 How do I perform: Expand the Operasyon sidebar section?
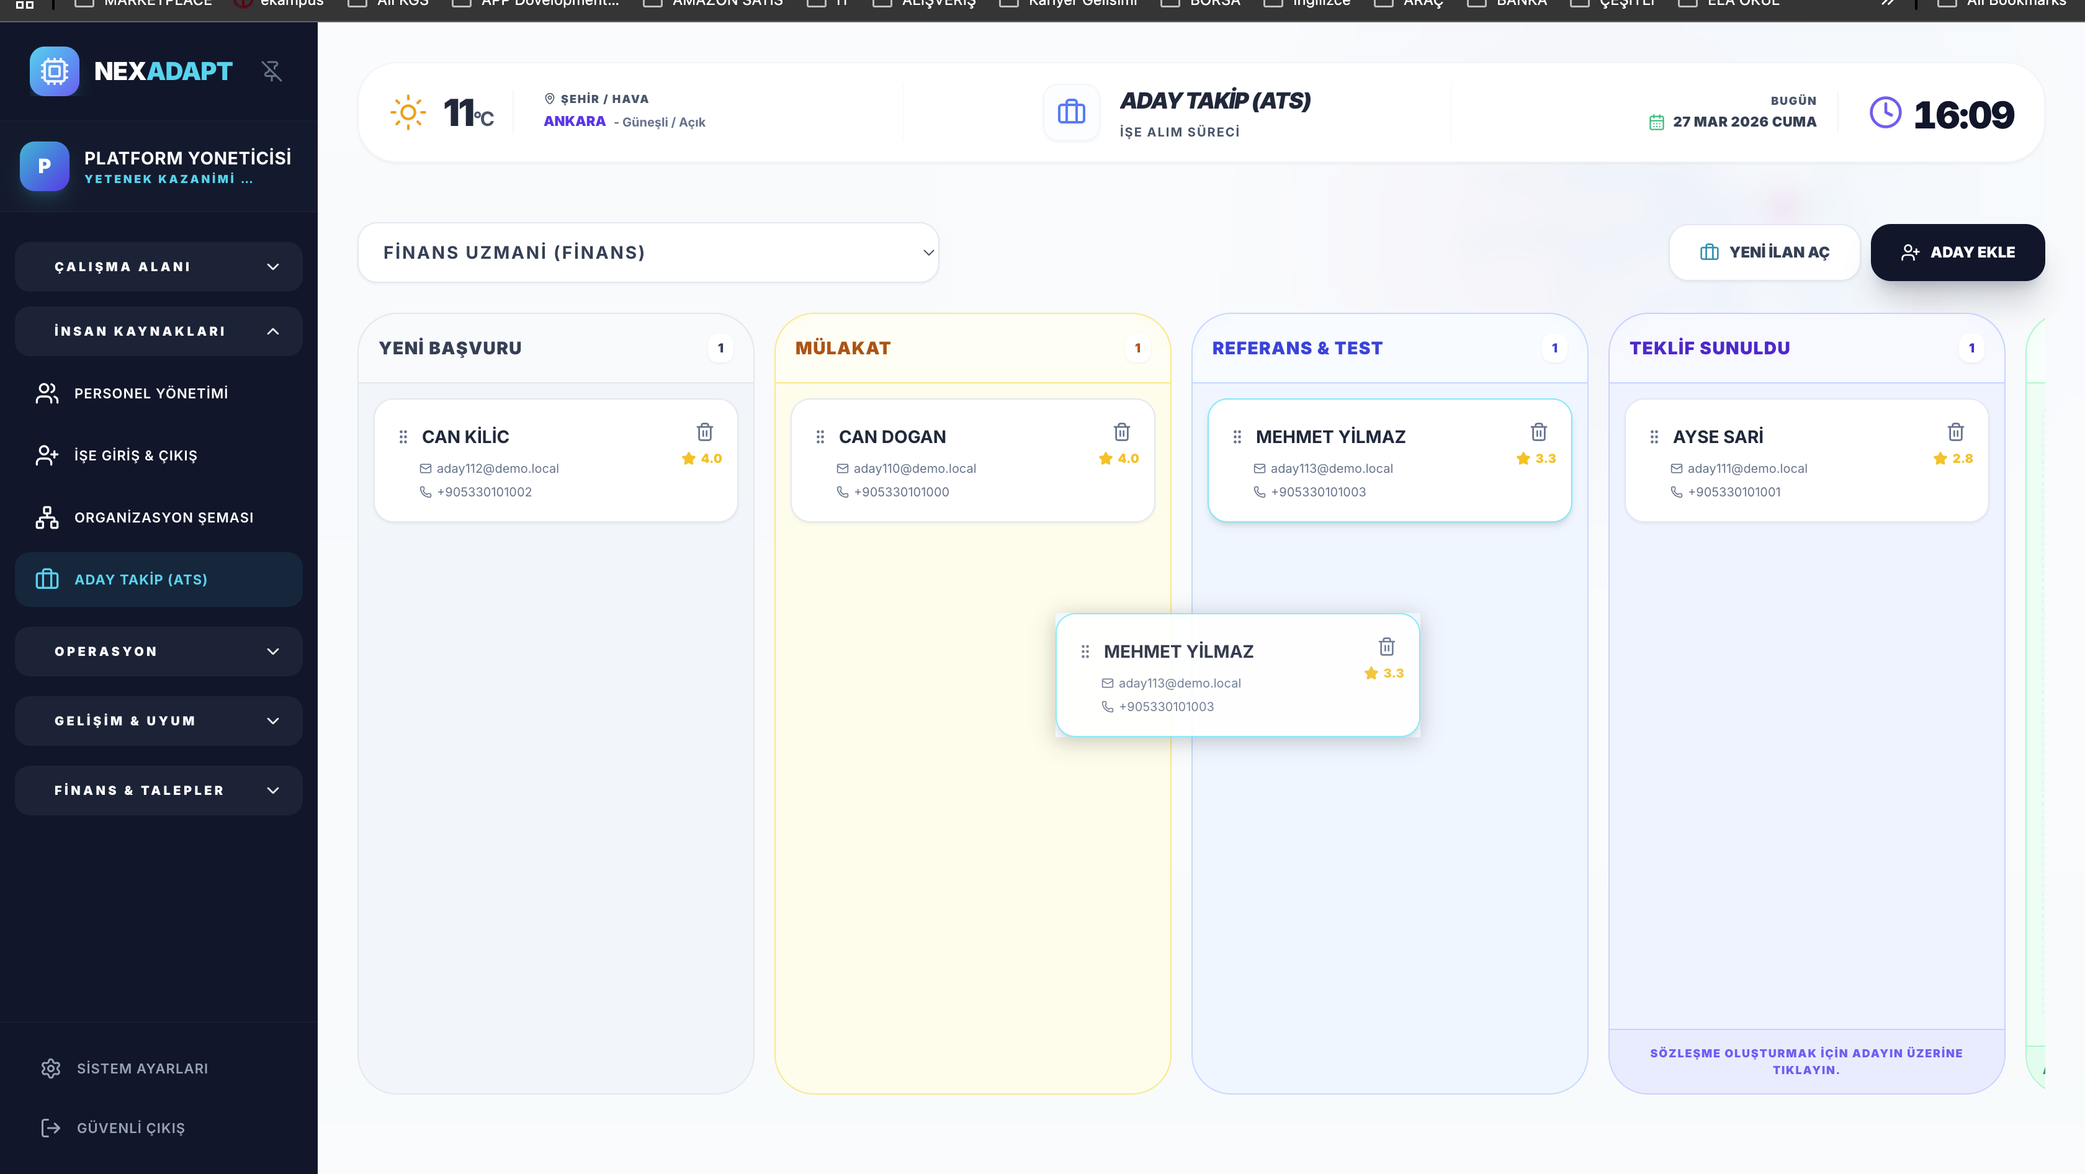tap(159, 652)
